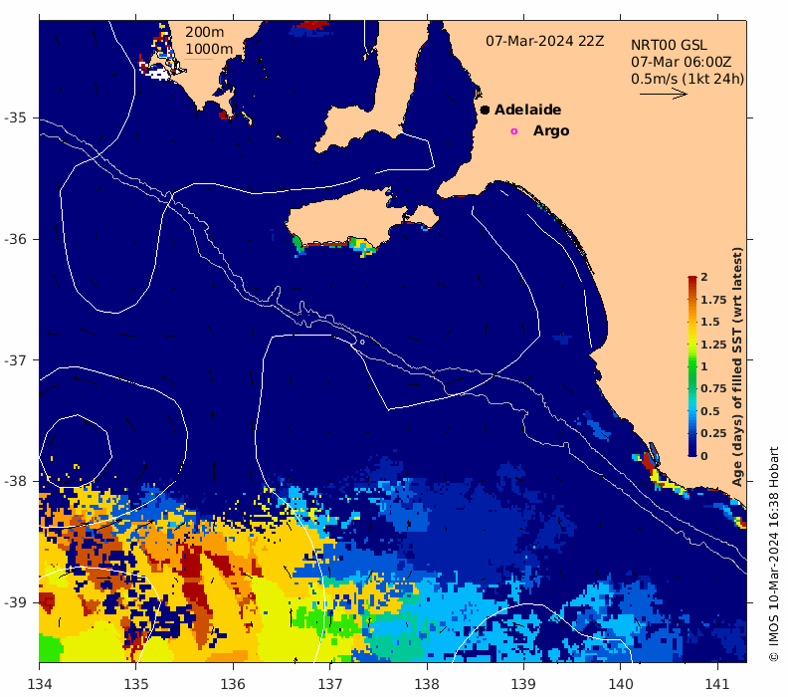788x697 pixels.
Task: Click the 'Adelaide' map label
Action: pyautogui.click(x=527, y=110)
